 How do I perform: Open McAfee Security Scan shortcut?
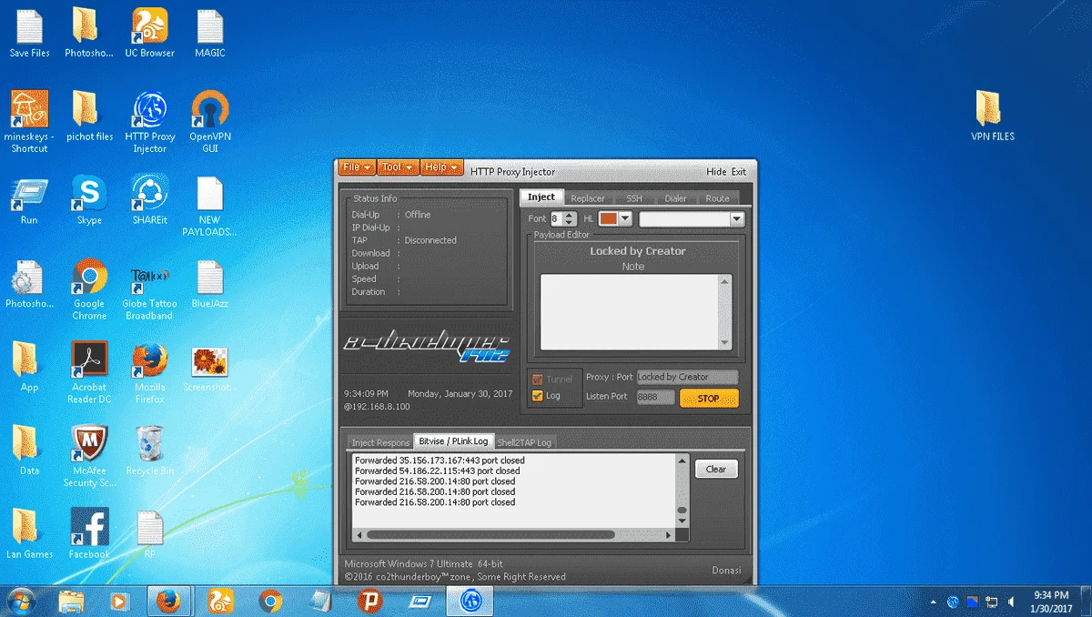(89, 456)
